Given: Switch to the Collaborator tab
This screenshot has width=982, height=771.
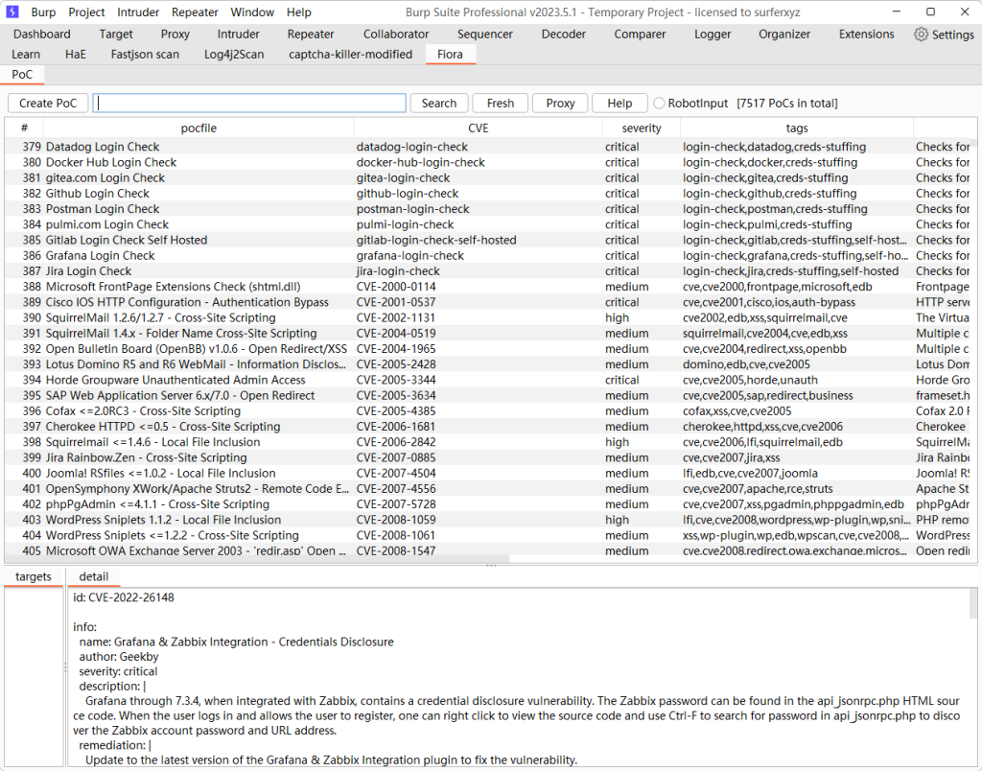Looking at the screenshot, I should pos(396,35).
